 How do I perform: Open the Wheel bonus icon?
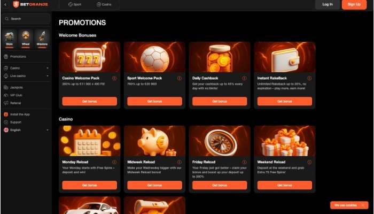[x=26, y=39]
